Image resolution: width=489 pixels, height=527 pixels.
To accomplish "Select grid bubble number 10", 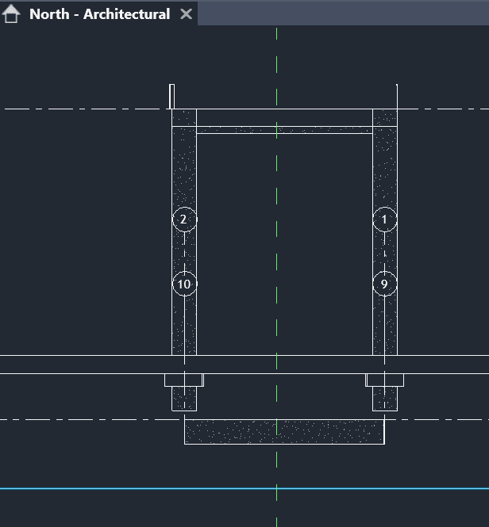I will [x=184, y=284].
